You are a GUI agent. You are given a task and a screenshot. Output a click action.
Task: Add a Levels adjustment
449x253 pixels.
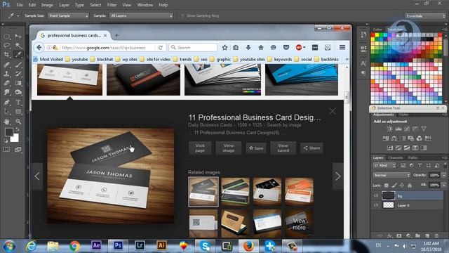398,129
